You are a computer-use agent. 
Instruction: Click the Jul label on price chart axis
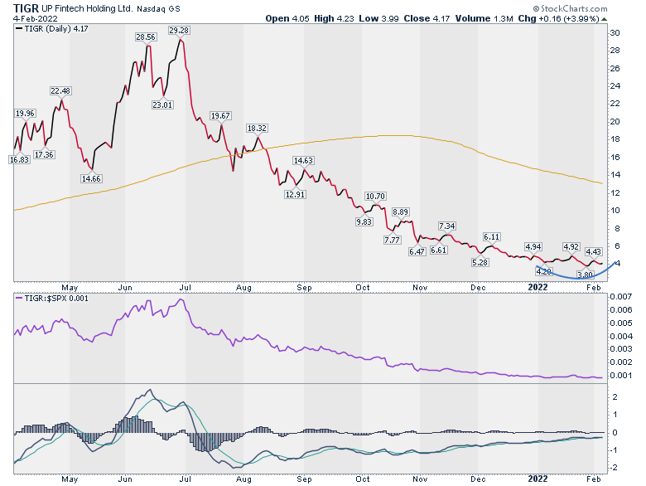click(x=186, y=287)
